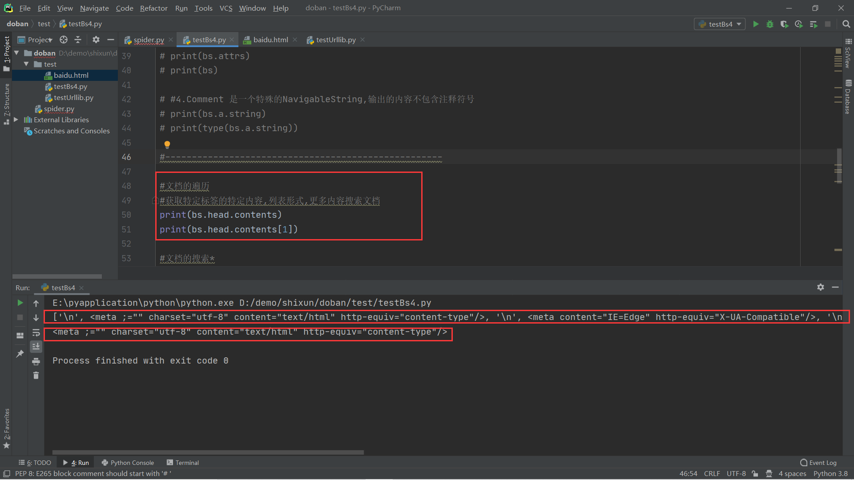Click the Rerun icon in the Run panel

click(20, 303)
